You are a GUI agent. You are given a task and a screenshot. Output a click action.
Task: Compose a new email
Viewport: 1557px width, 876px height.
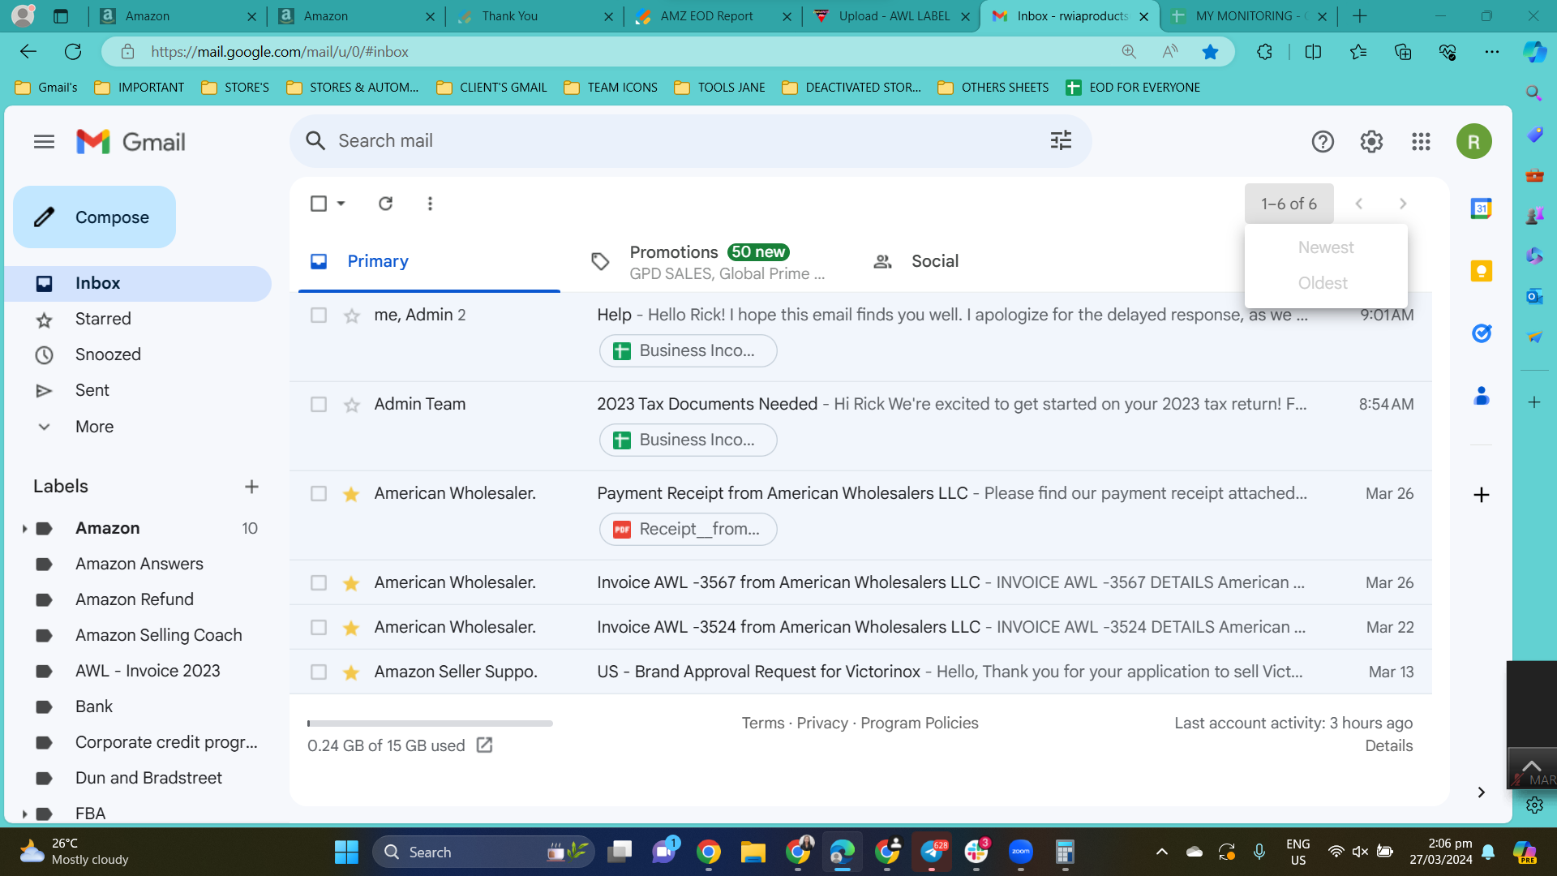coord(94,217)
